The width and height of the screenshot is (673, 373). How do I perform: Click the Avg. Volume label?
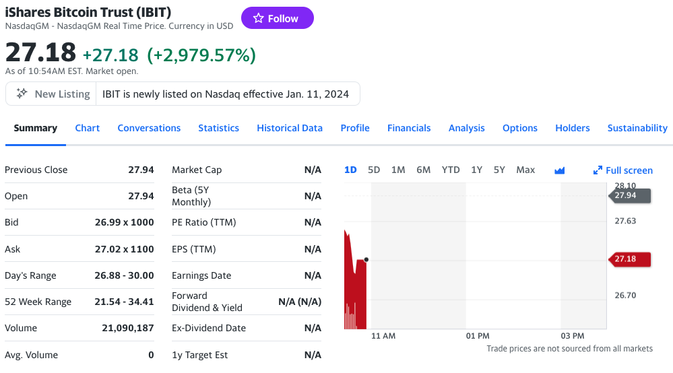(x=32, y=355)
